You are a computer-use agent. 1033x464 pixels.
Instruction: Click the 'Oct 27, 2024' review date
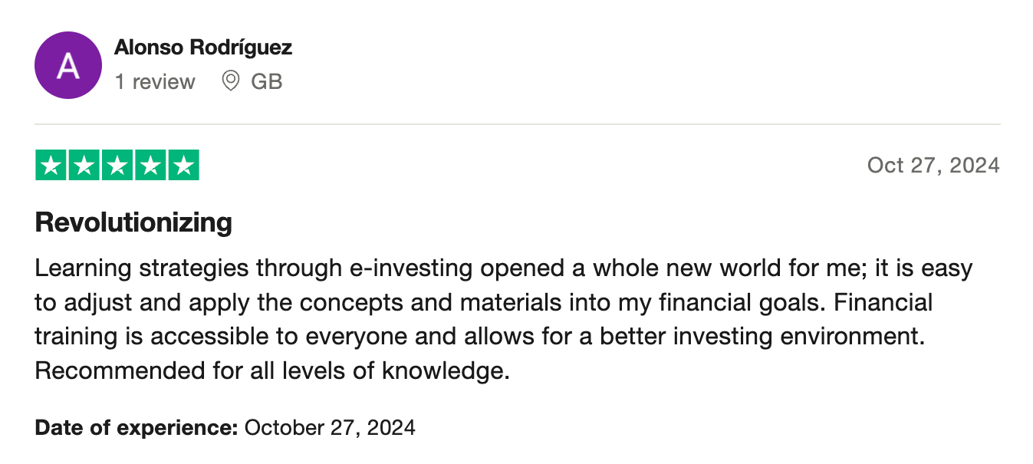(933, 165)
